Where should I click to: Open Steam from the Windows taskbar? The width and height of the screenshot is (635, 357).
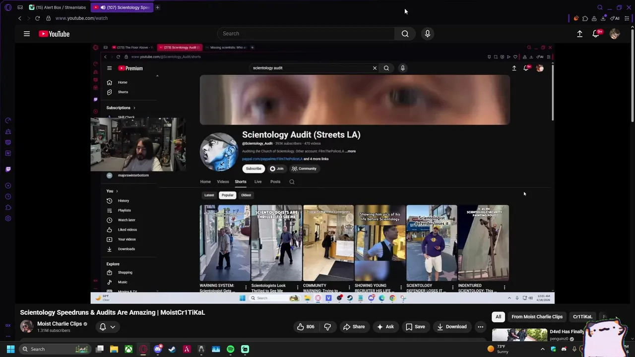pyautogui.click(x=172, y=349)
